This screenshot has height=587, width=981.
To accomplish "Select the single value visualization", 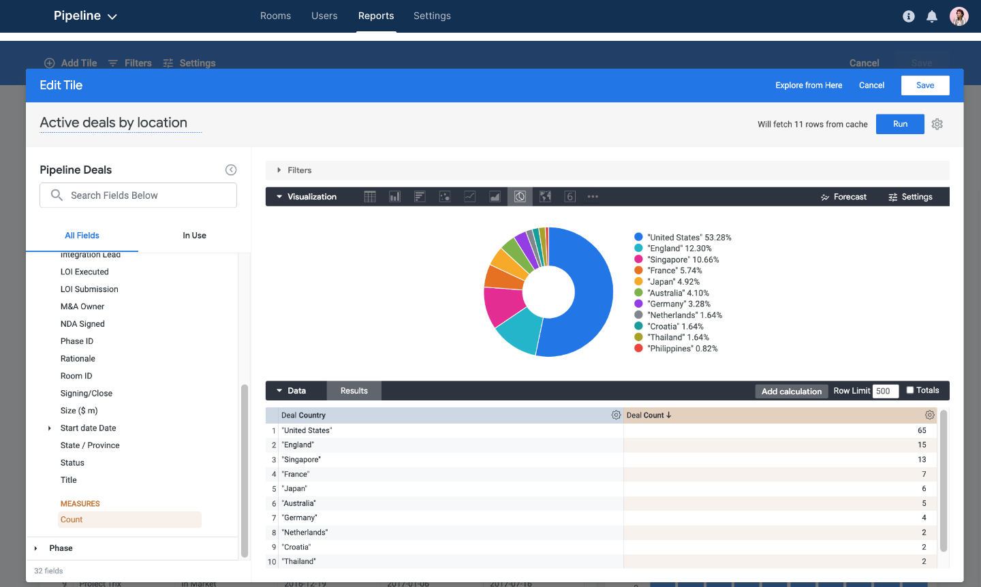I will [x=570, y=196].
